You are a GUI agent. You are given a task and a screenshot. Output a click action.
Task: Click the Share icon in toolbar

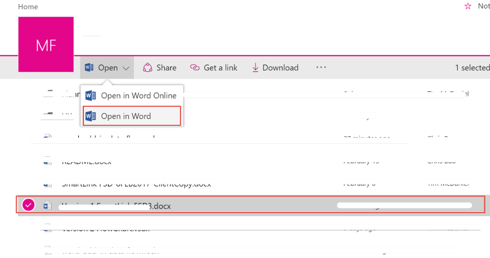[148, 68]
